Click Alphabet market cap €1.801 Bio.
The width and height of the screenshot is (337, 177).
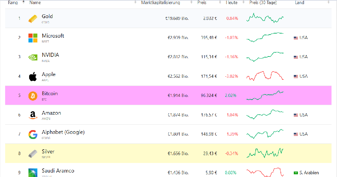click(178, 134)
